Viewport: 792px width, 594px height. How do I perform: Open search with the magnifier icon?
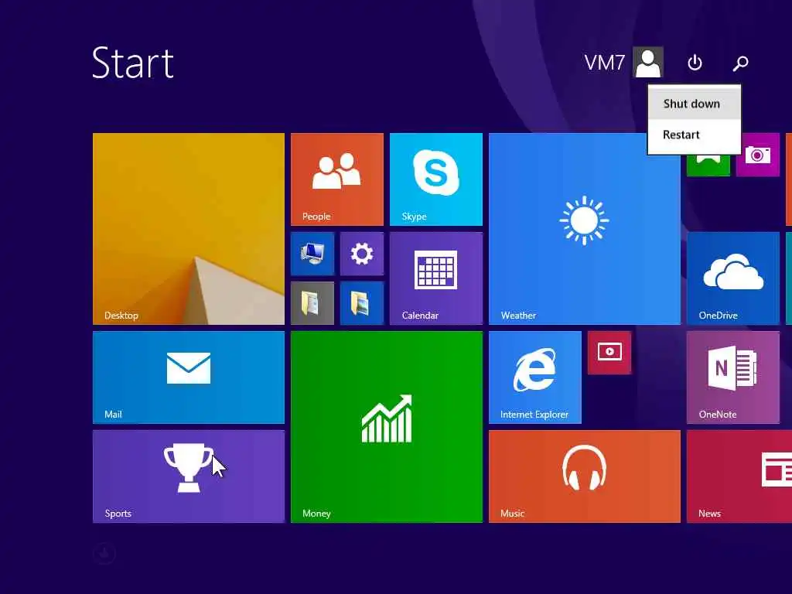(740, 63)
